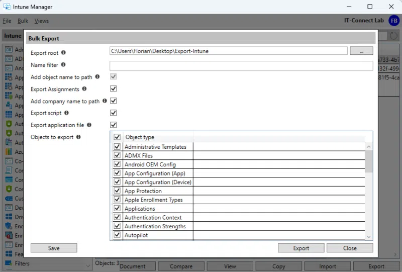This screenshot has width=402, height=272.
Task: Click the Compare button in main window
Action: pyautogui.click(x=181, y=266)
